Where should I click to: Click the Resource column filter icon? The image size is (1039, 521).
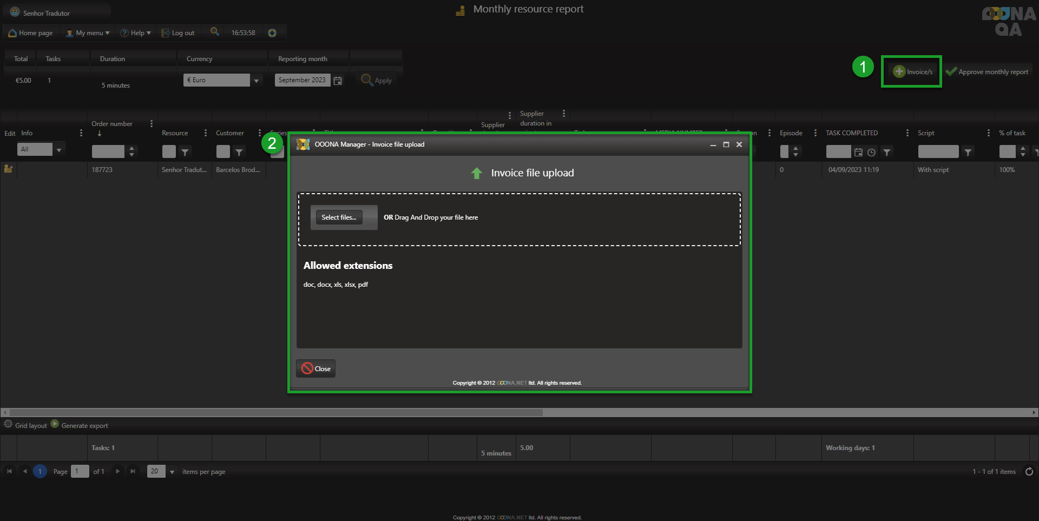(185, 153)
